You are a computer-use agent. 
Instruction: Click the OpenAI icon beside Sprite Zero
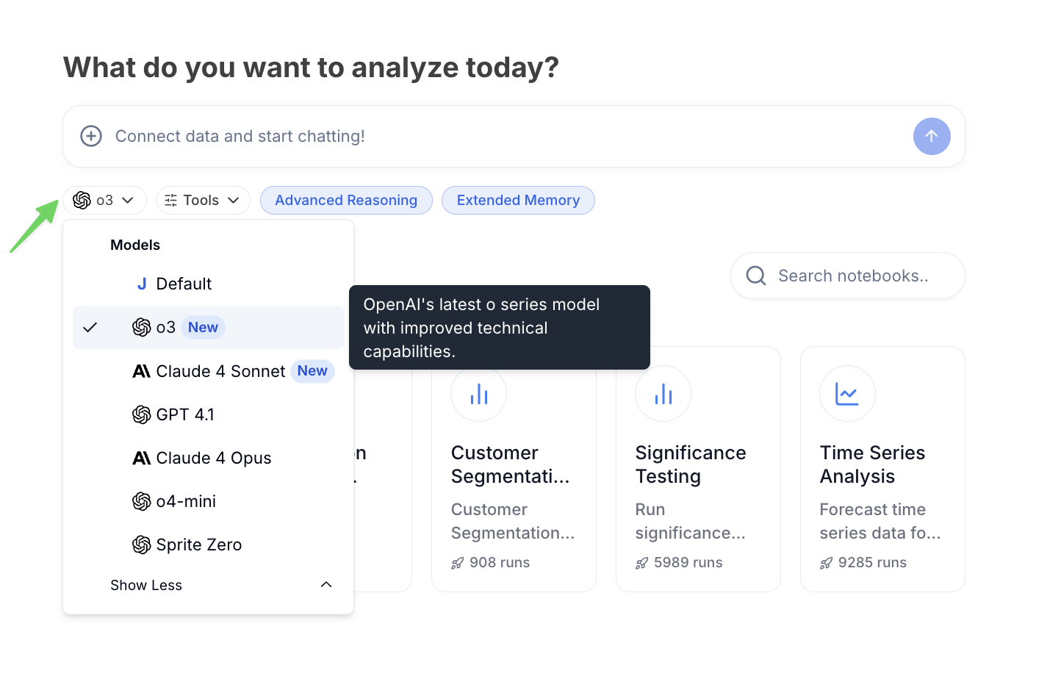[142, 545]
